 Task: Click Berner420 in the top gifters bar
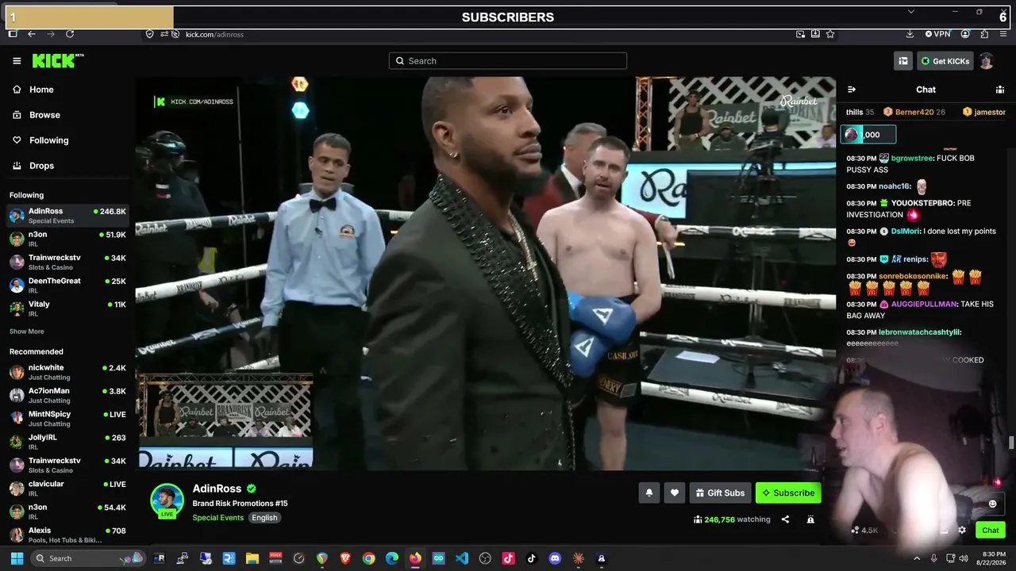click(x=914, y=112)
